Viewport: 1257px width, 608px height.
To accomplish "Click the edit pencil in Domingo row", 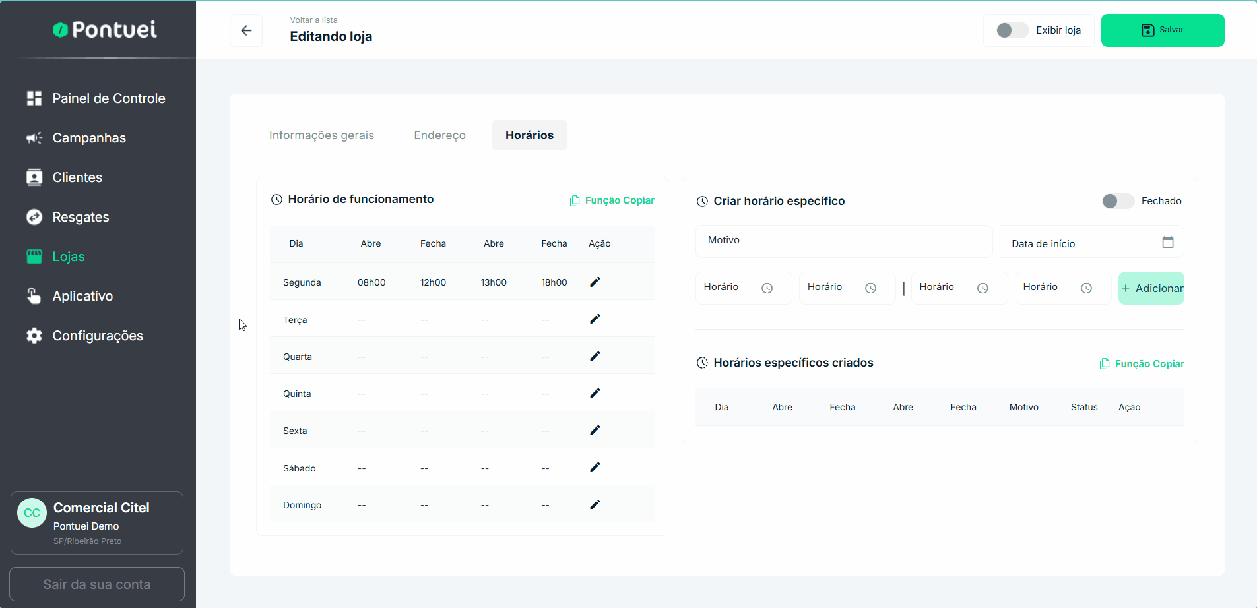I will pos(595,504).
